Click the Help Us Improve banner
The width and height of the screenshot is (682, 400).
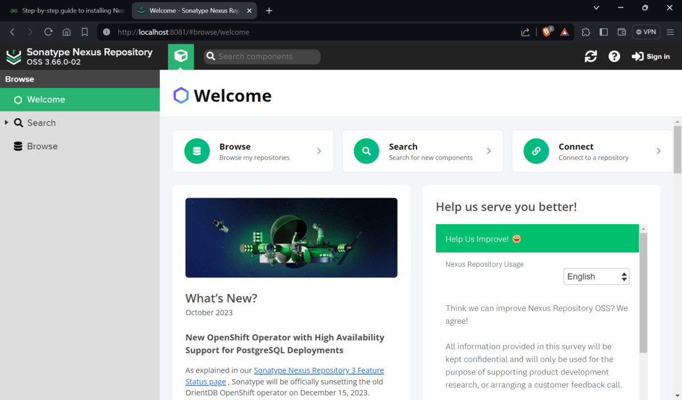coord(537,238)
